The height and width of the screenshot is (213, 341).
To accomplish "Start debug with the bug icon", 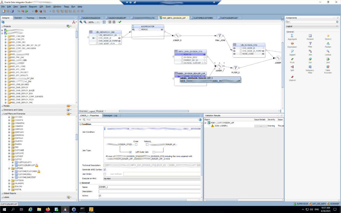I will (x=36, y=11).
